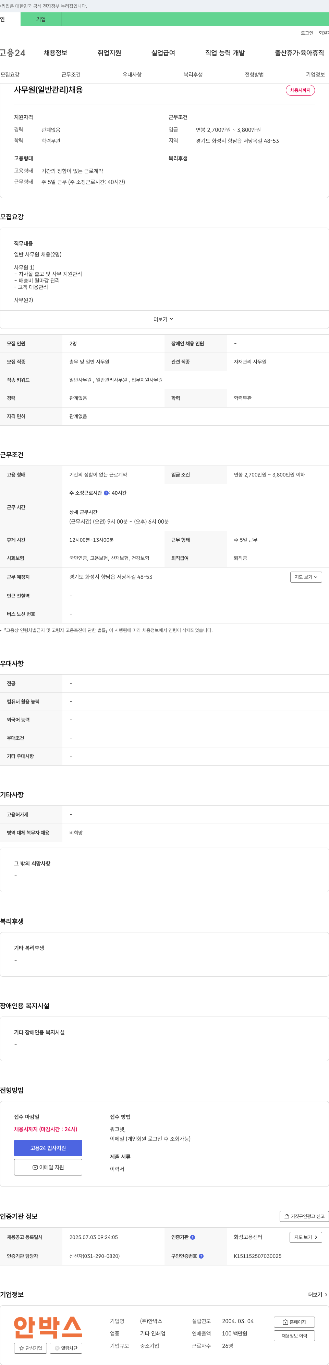Viewport: 329px width, 1365px height.
Task: Expand job description with 더보기 chevron
Action: 164,319
